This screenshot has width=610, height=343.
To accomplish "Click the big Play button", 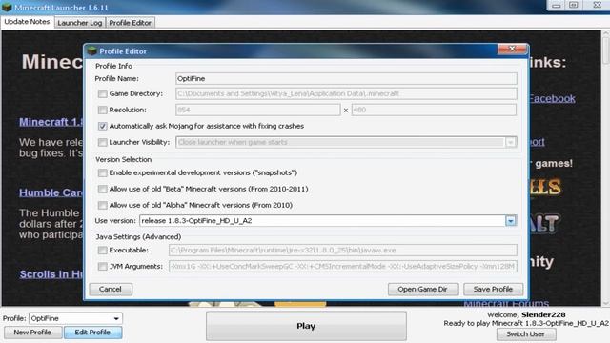I will coord(306,326).
